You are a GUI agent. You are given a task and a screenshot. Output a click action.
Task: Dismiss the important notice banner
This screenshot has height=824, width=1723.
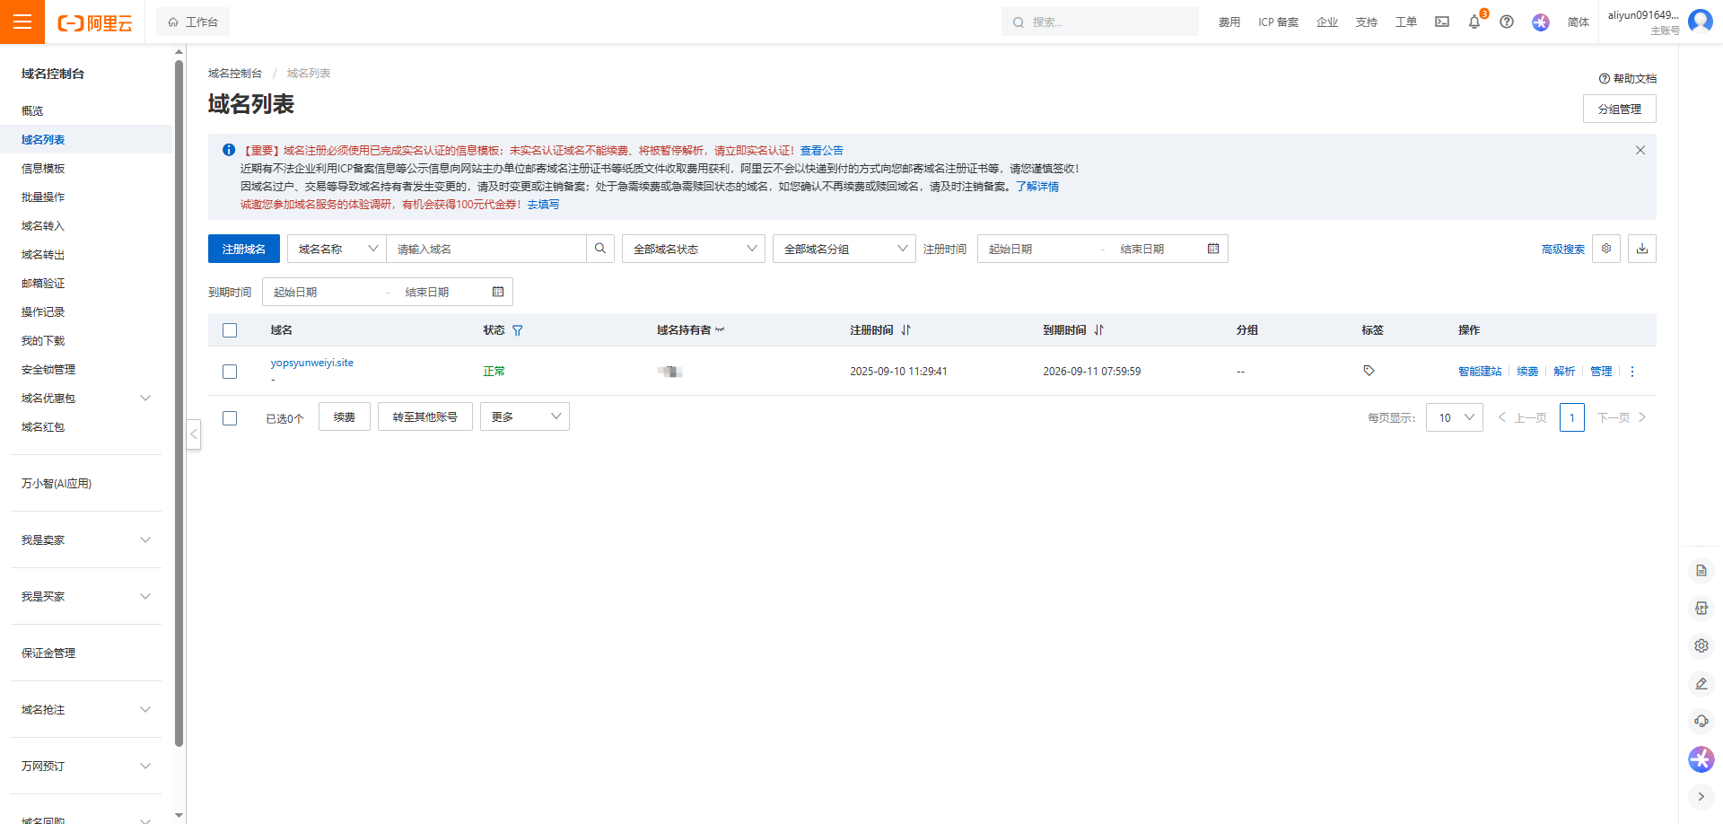point(1640,150)
